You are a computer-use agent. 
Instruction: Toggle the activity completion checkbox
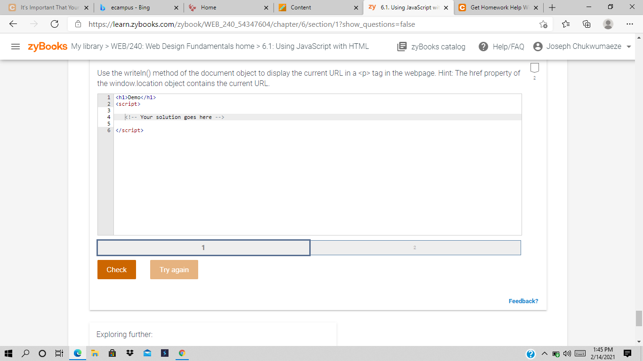pyautogui.click(x=534, y=67)
